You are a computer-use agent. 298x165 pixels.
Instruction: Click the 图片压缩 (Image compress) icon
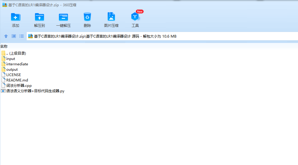click(x=111, y=16)
